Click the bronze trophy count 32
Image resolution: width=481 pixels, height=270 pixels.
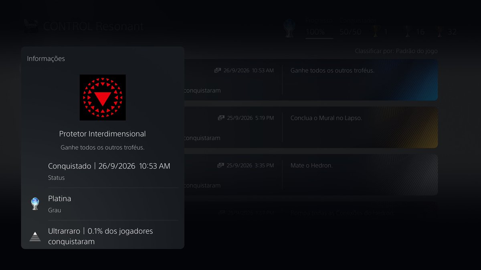[x=452, y=32]
